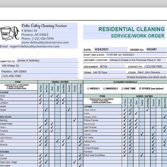Edit the 4 Wilder Dr address field
The image size is (167, 167).
point(49,31)
